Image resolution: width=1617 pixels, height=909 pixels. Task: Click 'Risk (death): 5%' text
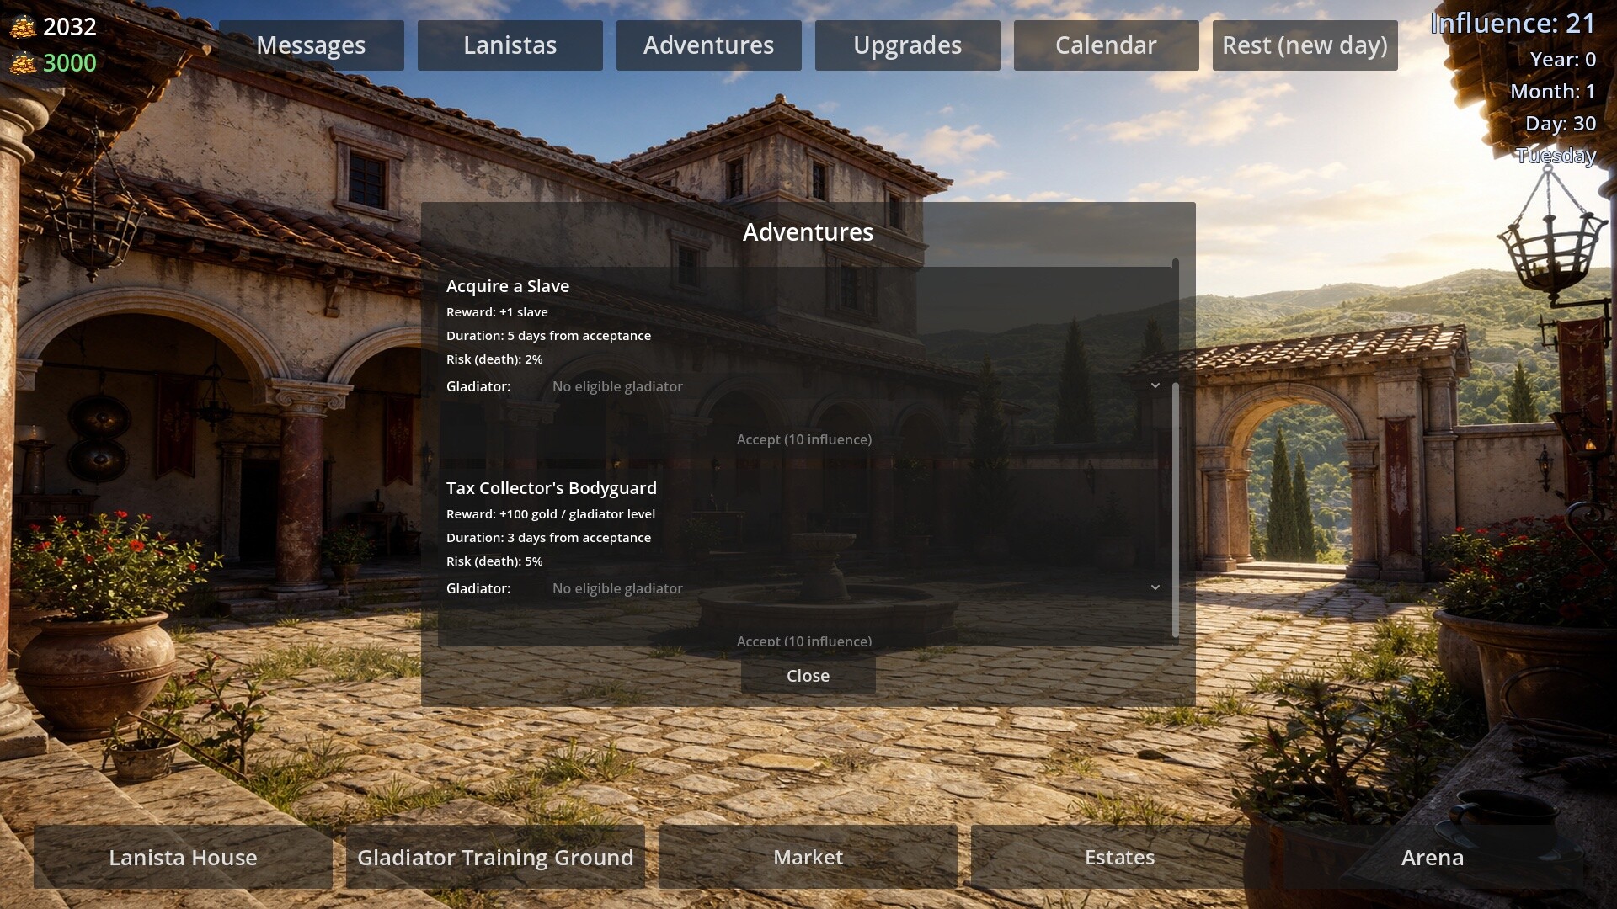(494, 561)
